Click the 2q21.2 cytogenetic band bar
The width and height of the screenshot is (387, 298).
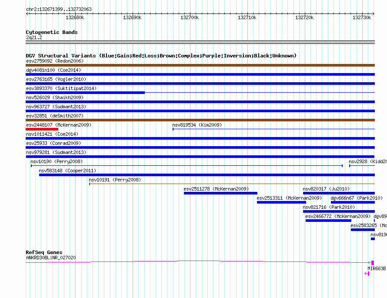click(200, 42)
